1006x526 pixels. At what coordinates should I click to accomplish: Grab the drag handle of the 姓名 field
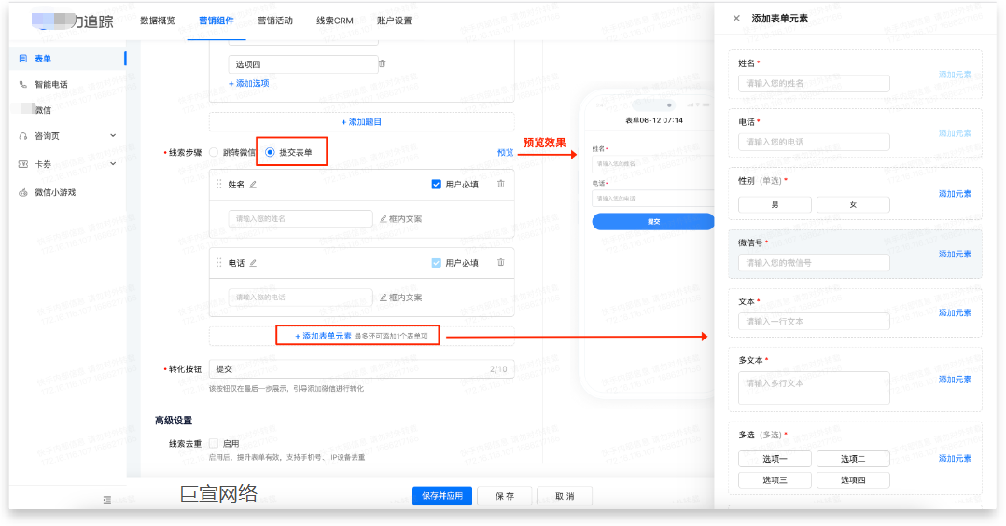point(218,184)
